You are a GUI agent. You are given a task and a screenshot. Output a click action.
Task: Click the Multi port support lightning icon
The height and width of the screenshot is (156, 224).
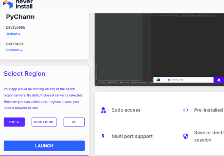(103, 136)
